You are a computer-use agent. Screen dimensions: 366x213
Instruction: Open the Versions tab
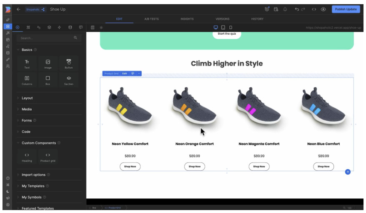point(222,19)
